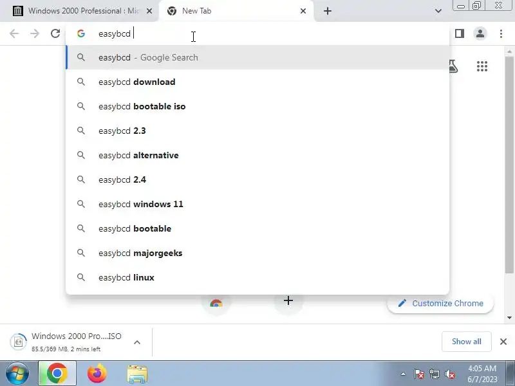The image size is (515, 386).
Task: Click the browser back arrow
Action: pyautogui.click(x=14, y=33)
